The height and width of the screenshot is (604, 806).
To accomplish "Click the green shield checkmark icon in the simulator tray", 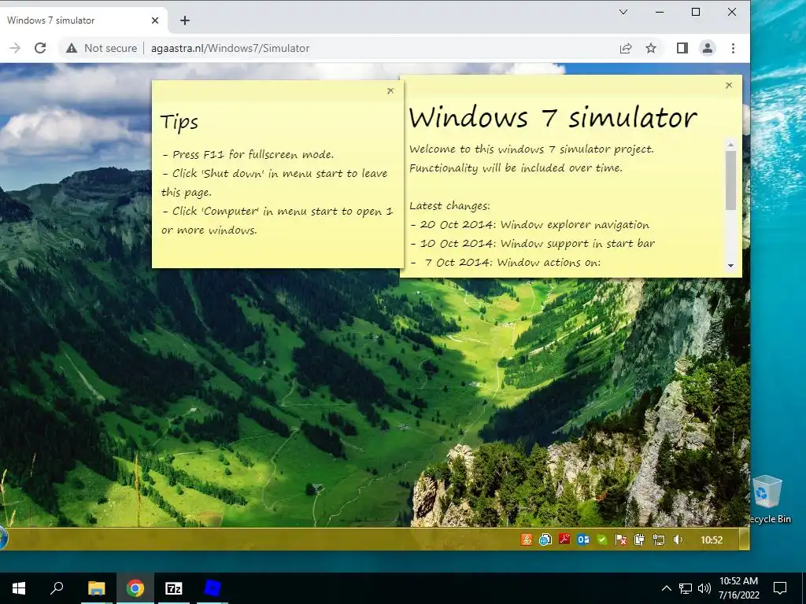I will [602, 540].
